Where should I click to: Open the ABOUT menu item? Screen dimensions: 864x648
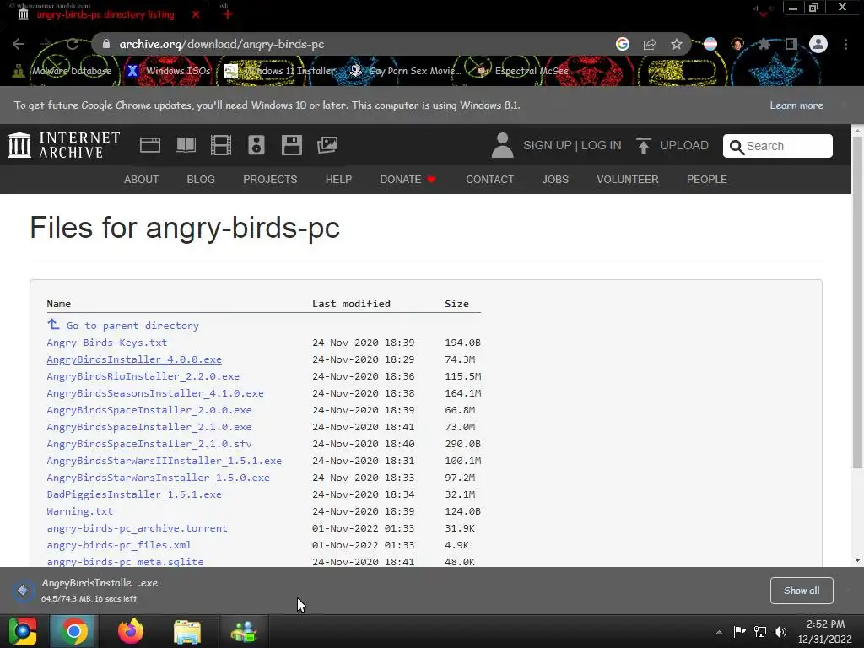[141, 180]
